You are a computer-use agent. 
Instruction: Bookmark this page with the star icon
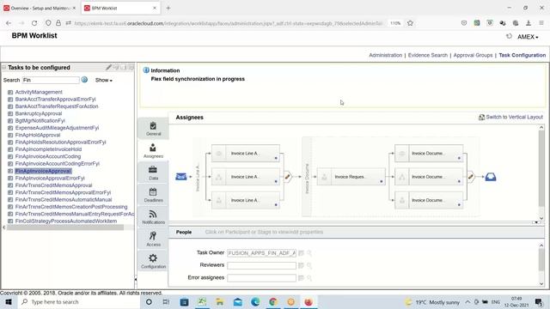tap(410, 23)
